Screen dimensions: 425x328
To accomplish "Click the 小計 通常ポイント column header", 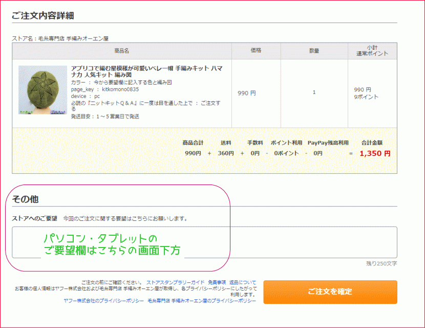I will (x=372, y=51).
